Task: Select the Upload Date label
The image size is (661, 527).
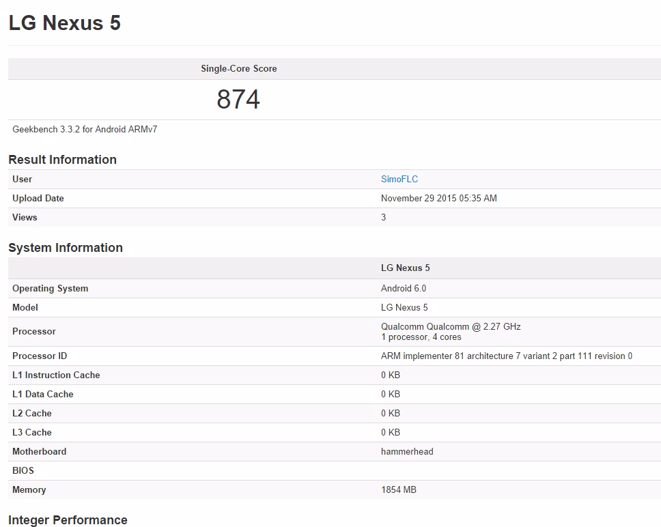Action: click(38, 199)
